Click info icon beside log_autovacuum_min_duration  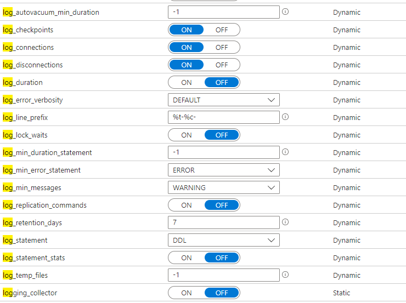pos(285,12)
